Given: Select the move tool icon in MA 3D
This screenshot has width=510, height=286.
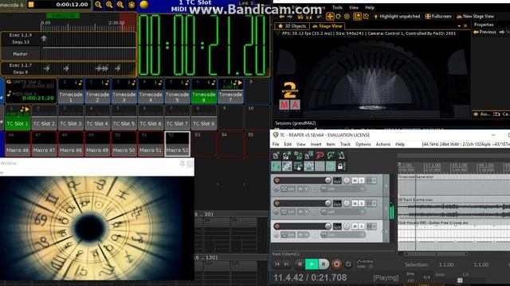Looking at the screenshot, I should pyautogui.click(x=329, y=16).
